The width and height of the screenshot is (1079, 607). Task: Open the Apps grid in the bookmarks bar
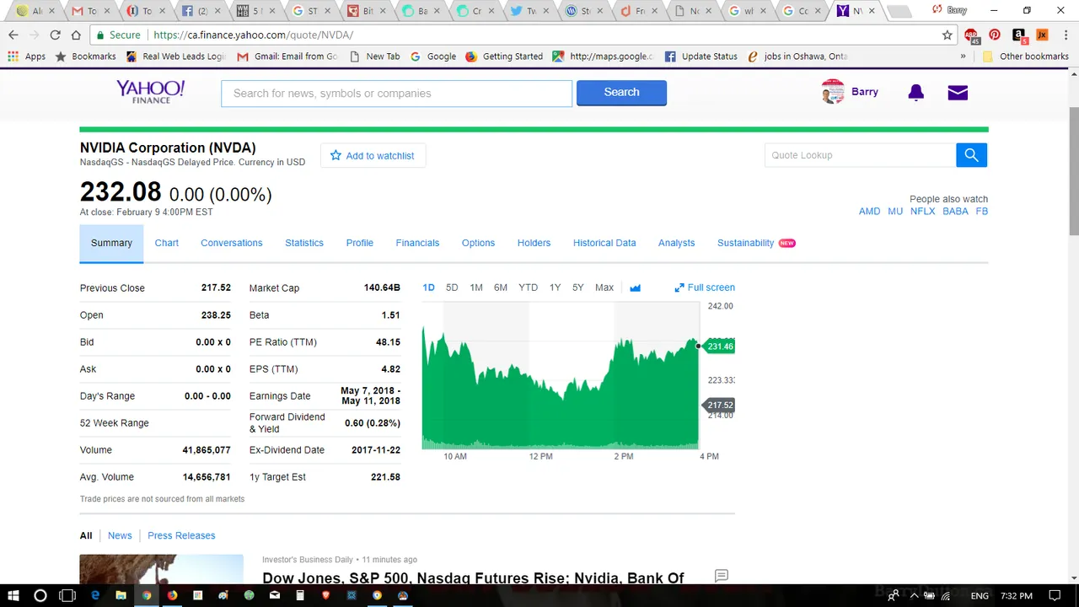[x=26, y=56]
